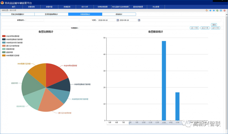
Task: Open the 基础信息配置 menu
Action: [x=138, y=7]
